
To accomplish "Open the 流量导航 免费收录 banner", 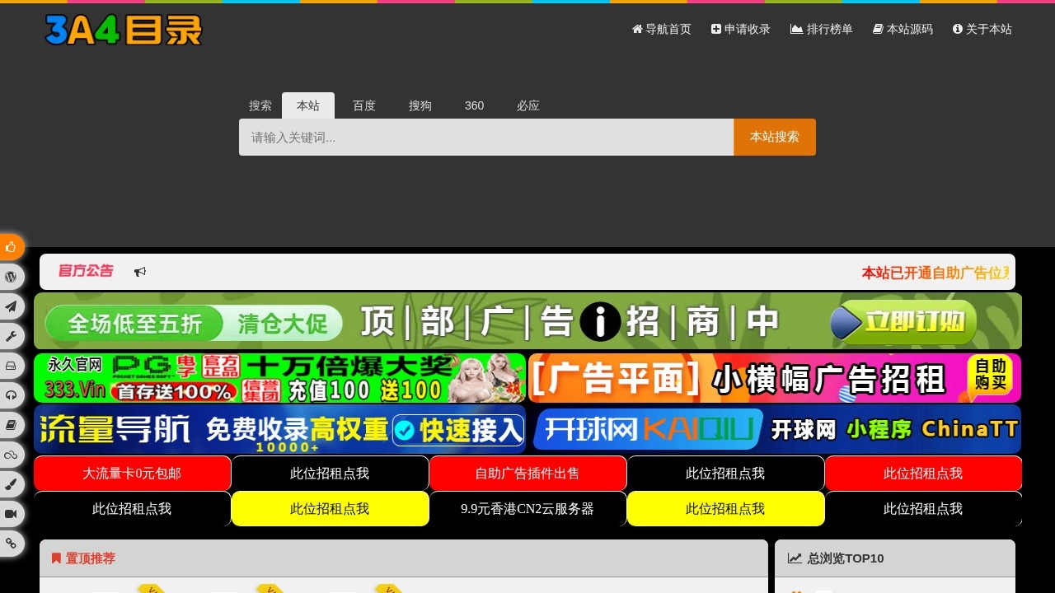I will (279, 429).
